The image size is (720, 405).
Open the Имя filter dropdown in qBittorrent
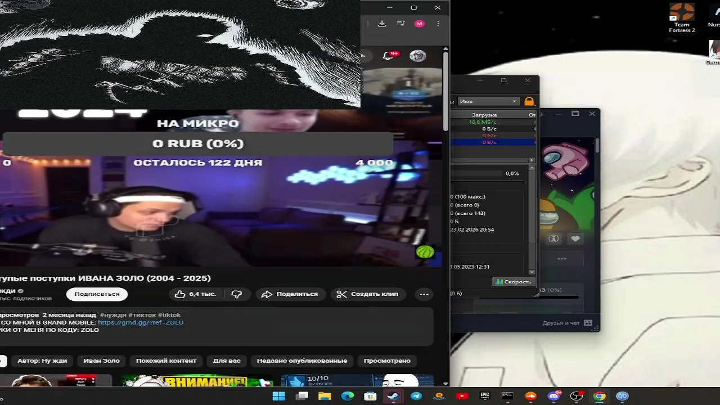click(488, 101)
